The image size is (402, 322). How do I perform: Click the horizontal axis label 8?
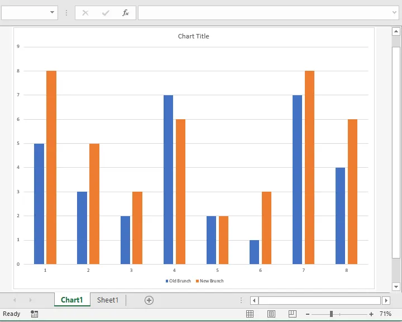347,270
